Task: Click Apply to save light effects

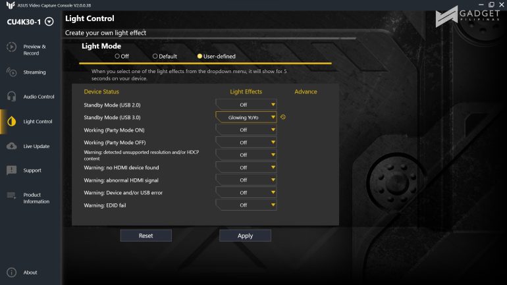Action: (x=245, y=235)
